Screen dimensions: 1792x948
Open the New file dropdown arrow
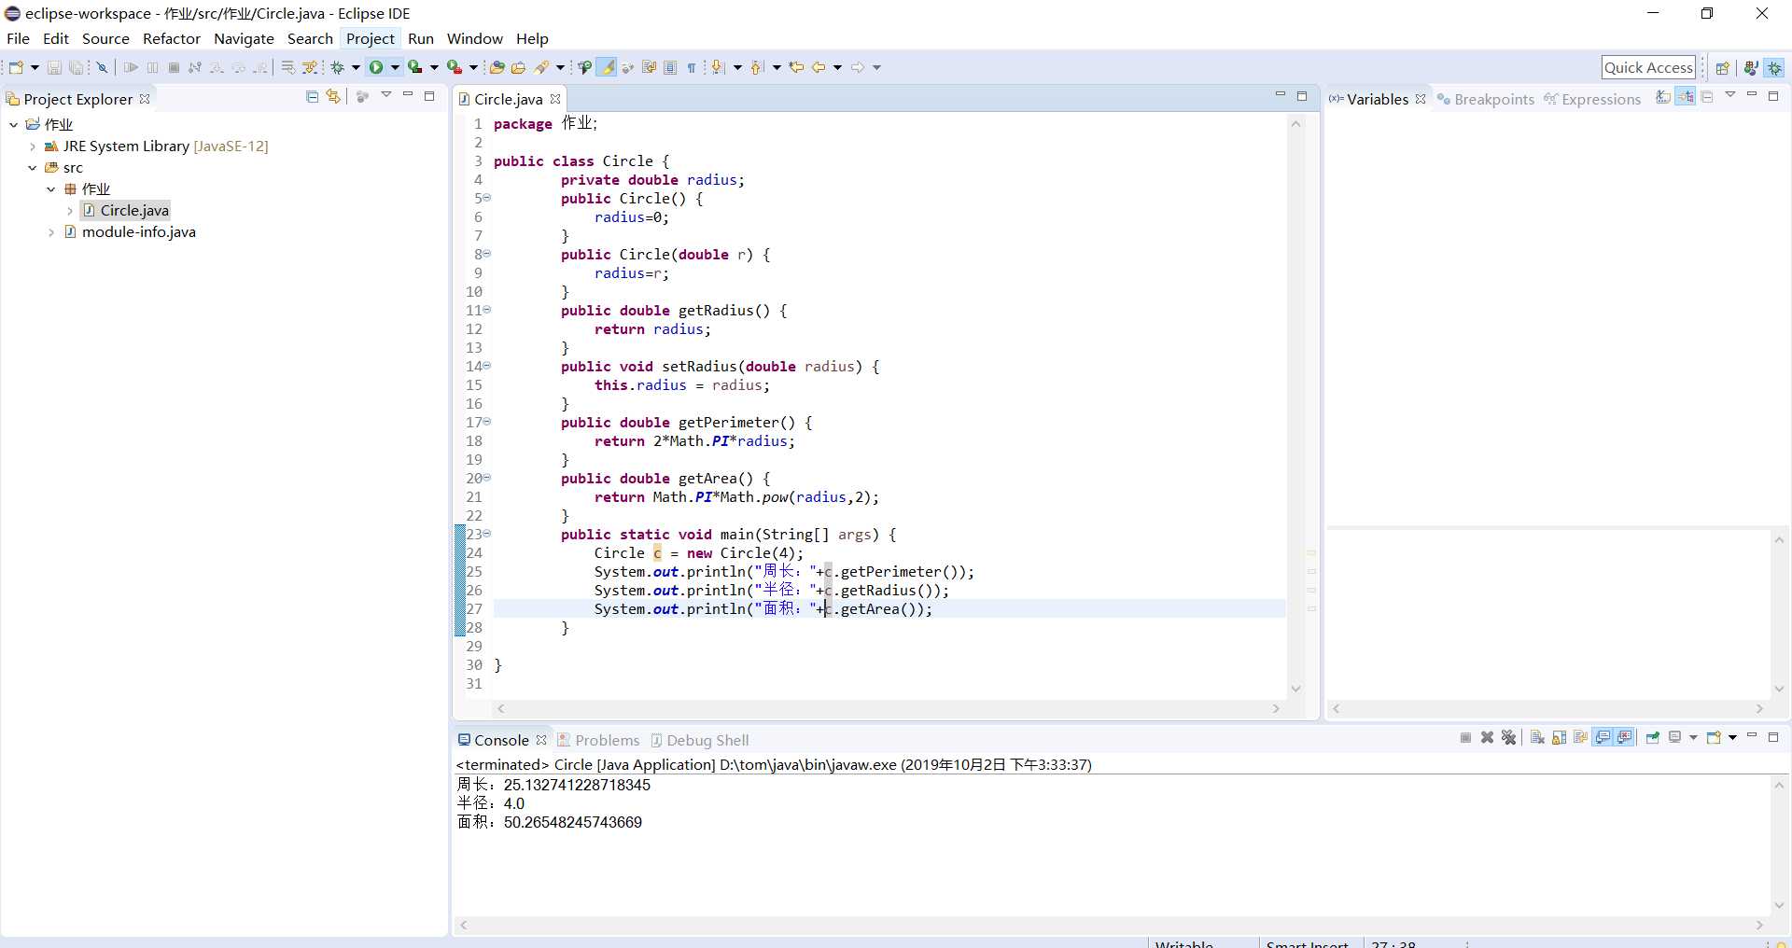[x=35, y=67]
